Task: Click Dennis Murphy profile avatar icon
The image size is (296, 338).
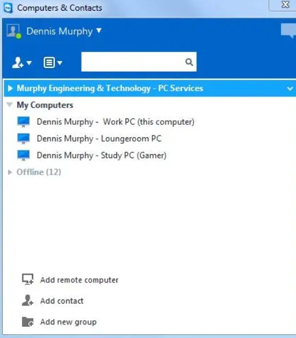Action: (x=14, y=31)
